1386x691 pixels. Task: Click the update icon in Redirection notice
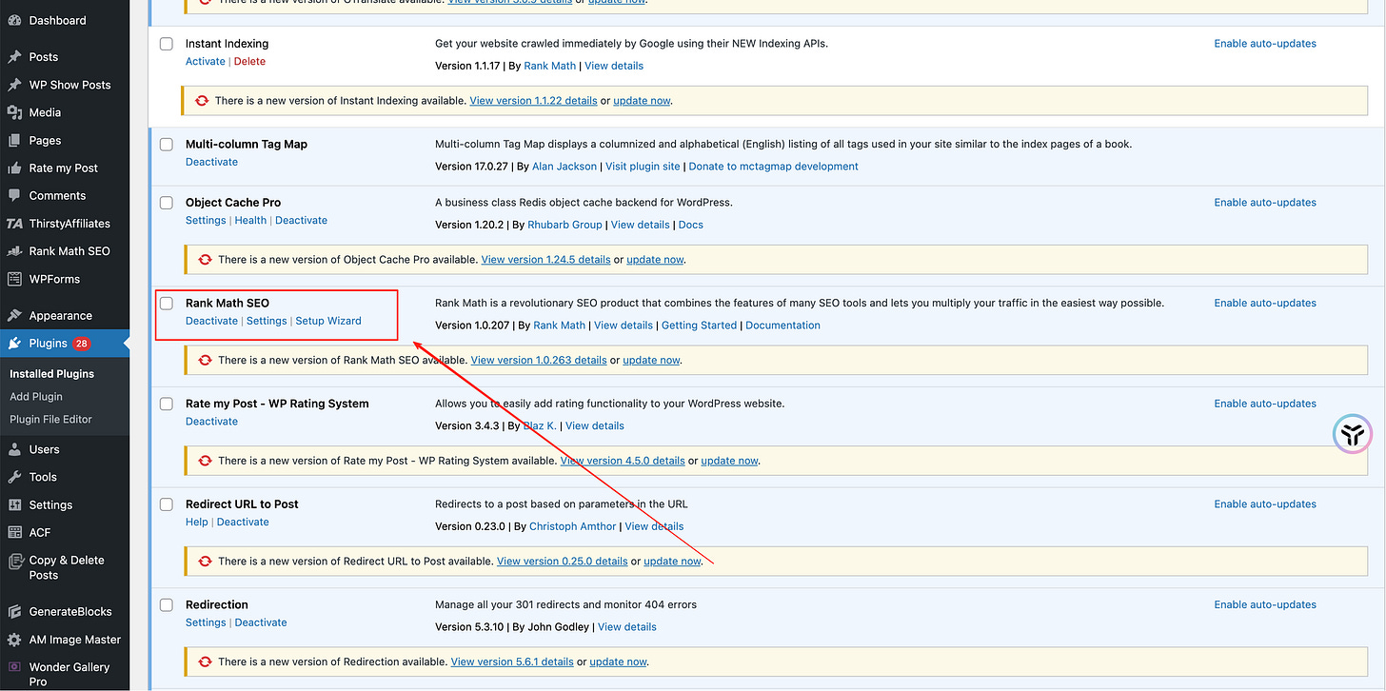click(204, 661)
